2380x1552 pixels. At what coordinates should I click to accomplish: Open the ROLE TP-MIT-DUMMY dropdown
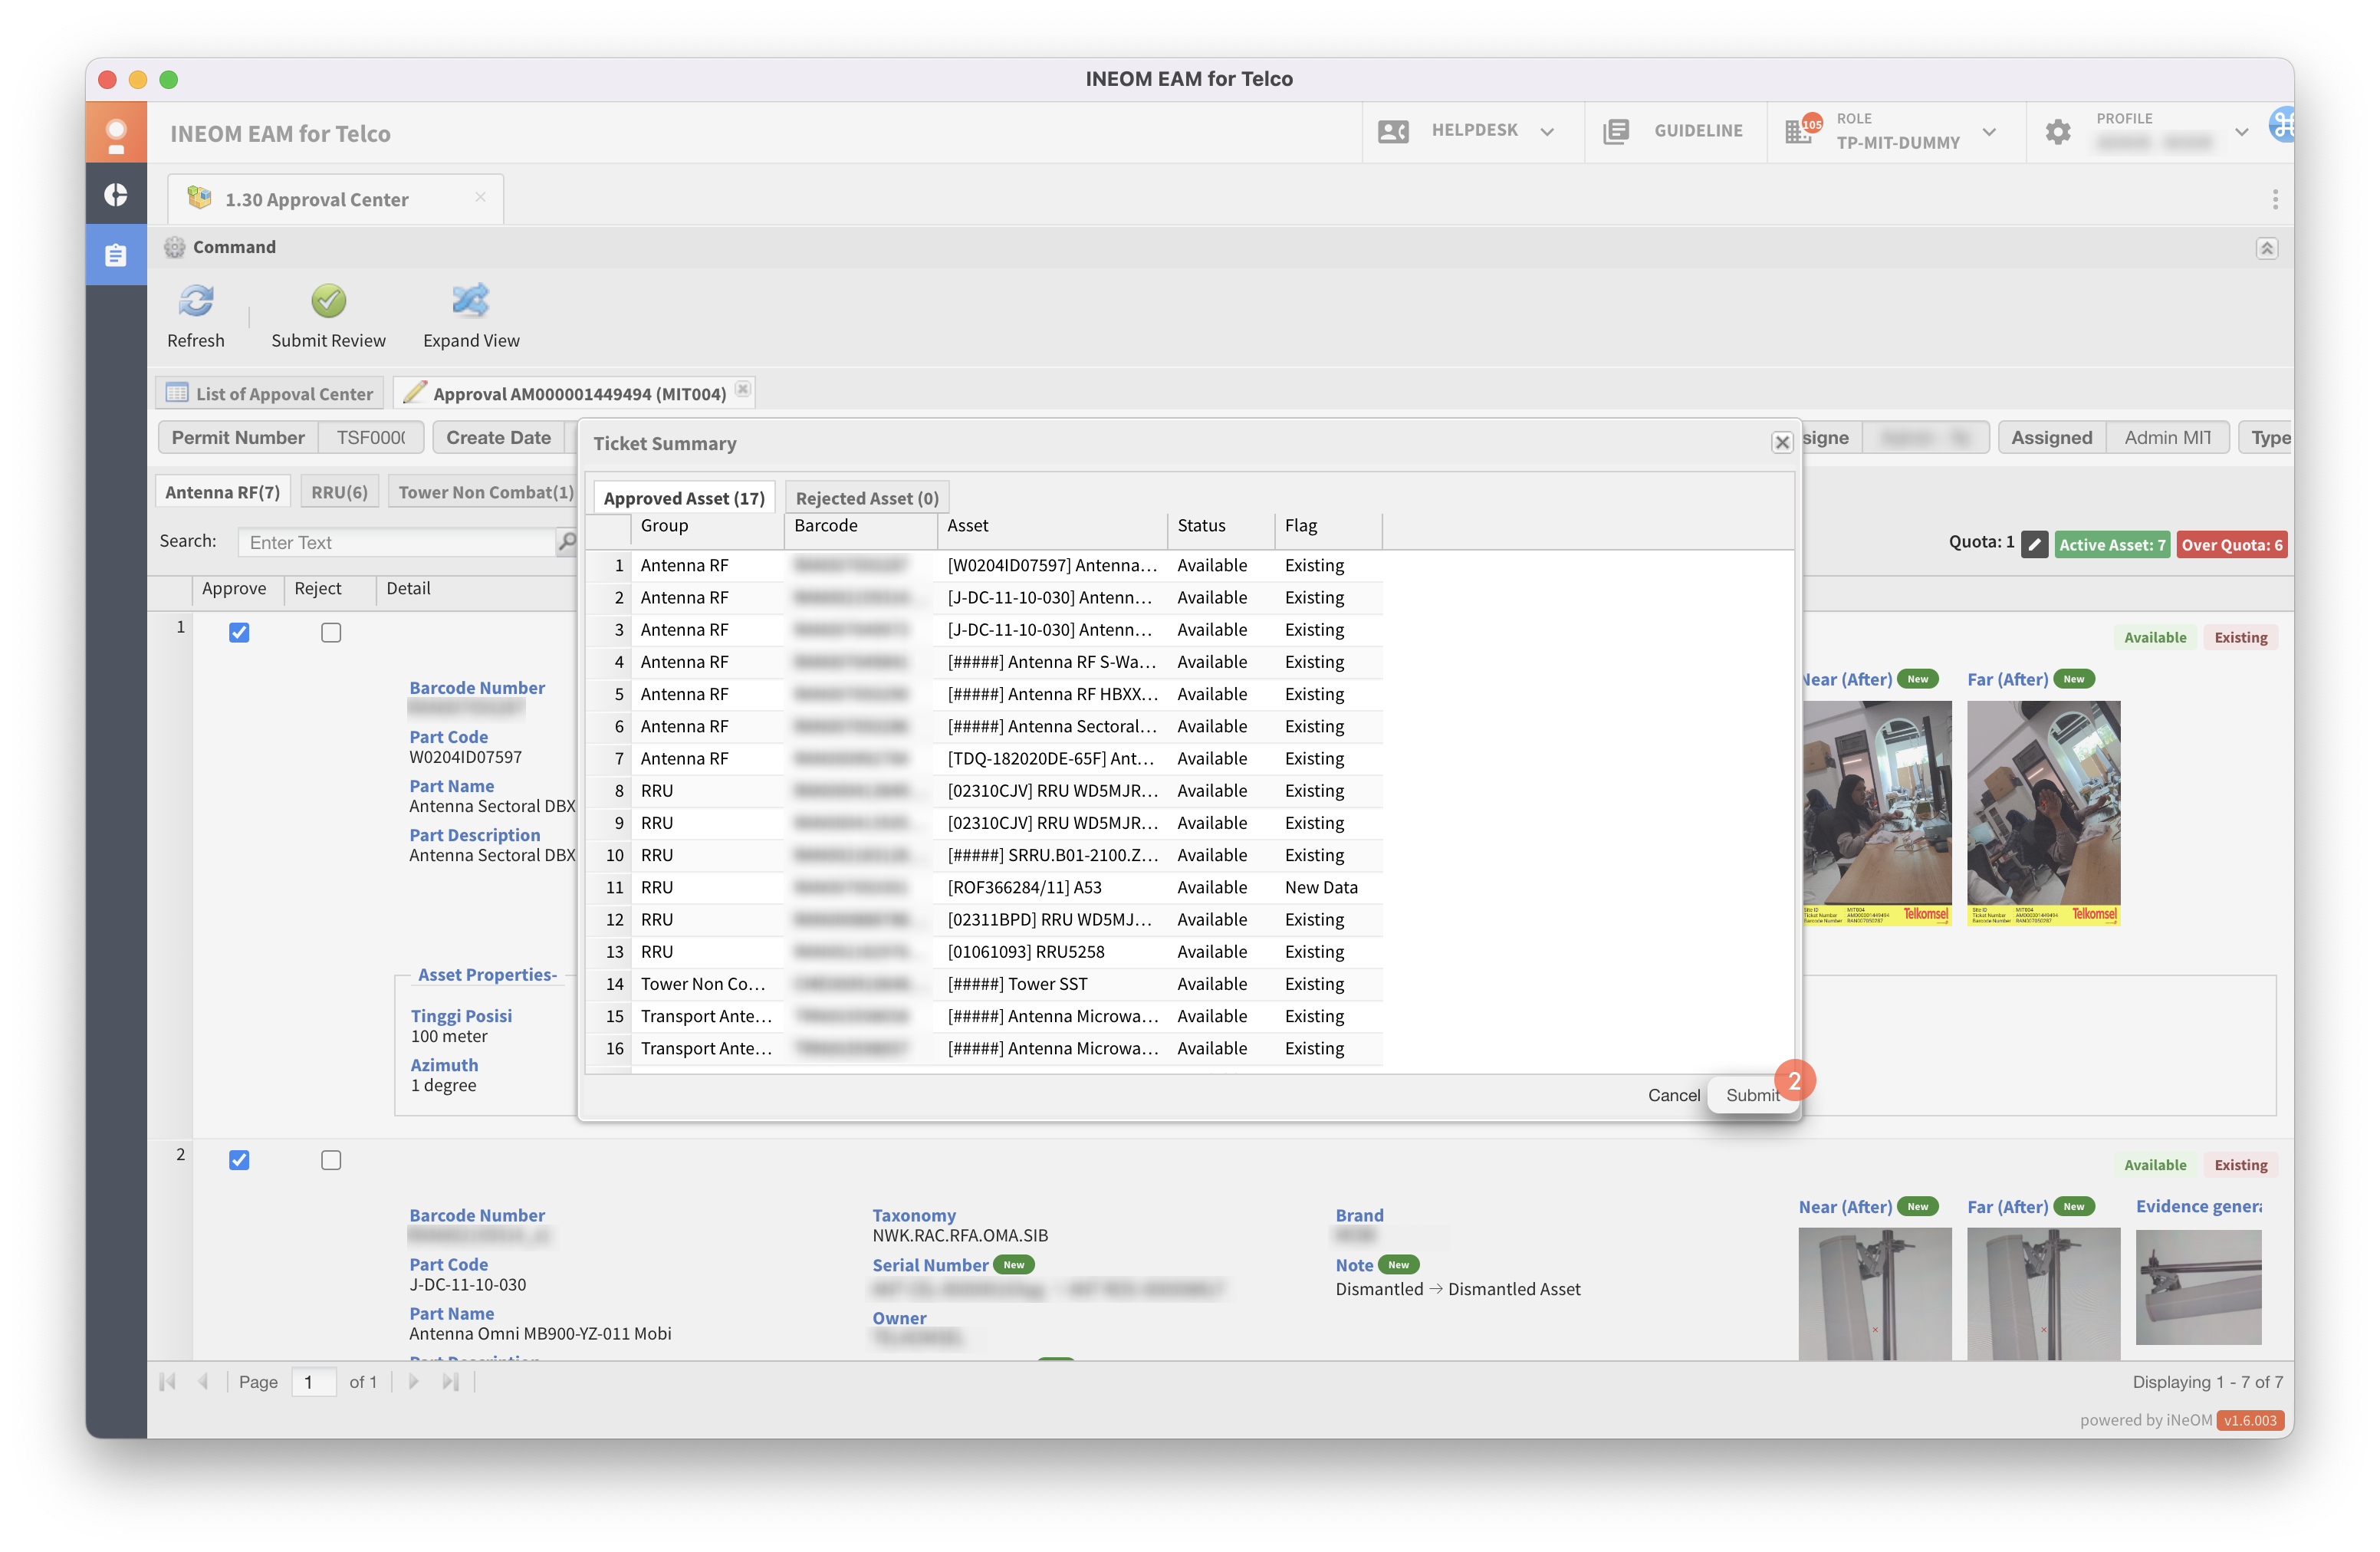point(1989,131)
